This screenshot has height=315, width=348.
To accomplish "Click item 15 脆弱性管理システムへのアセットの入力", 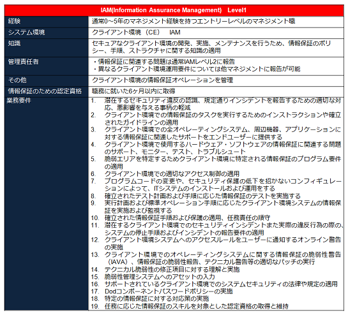I will click(153, 277).
